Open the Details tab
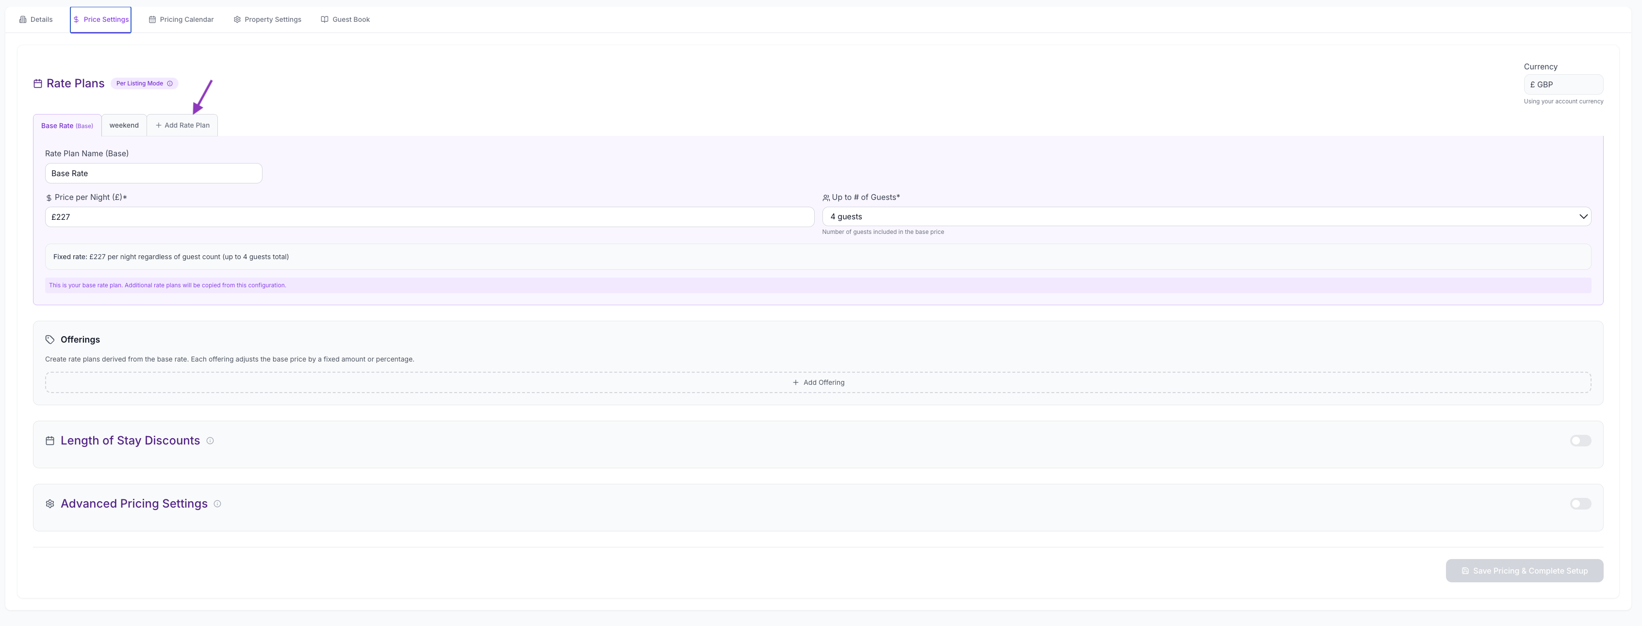Screen dimensions: 1642x626 (x=36, y=20)
